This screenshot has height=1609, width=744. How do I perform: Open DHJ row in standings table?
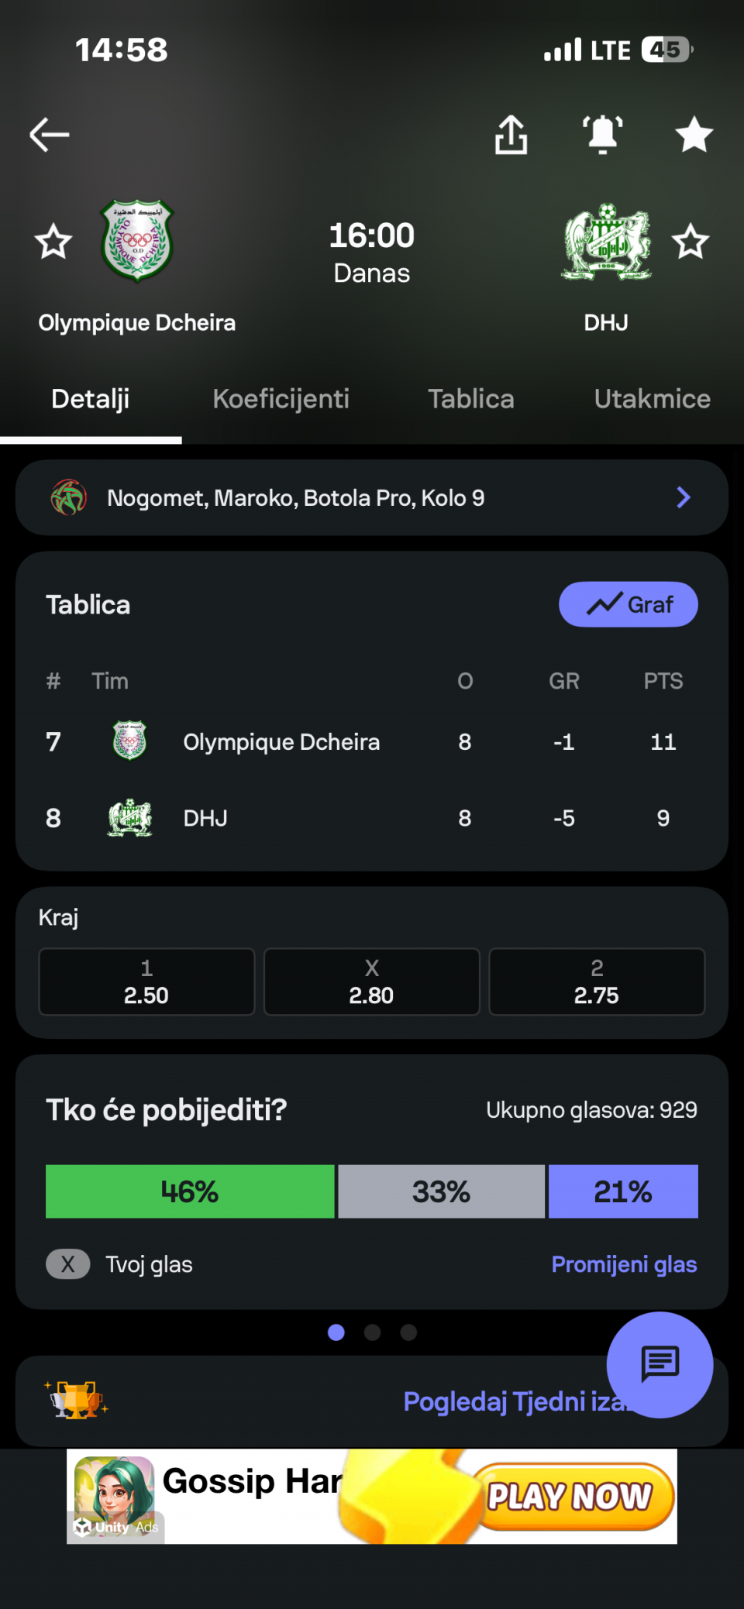tap(372, 818)
